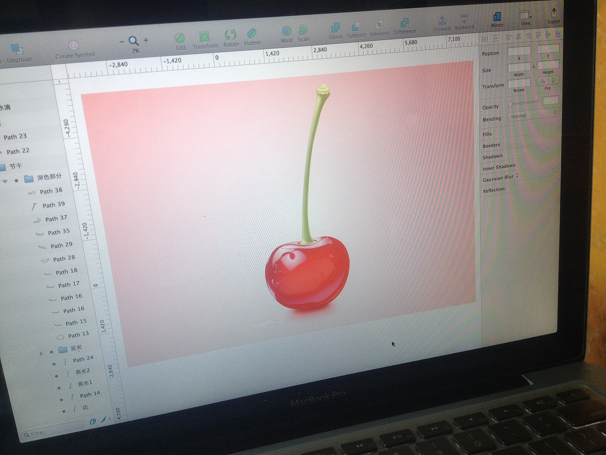Viewport: 606px width, 455px height.
Task: Click the Shadows section header
Action: click(x=492, y=156)
